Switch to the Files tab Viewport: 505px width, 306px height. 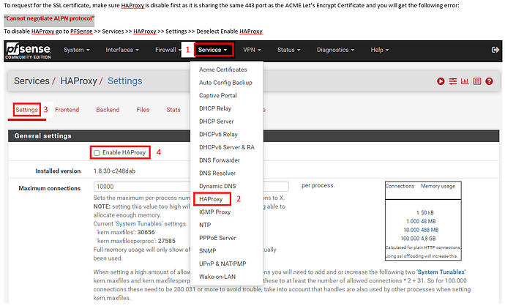pos(143,110)
